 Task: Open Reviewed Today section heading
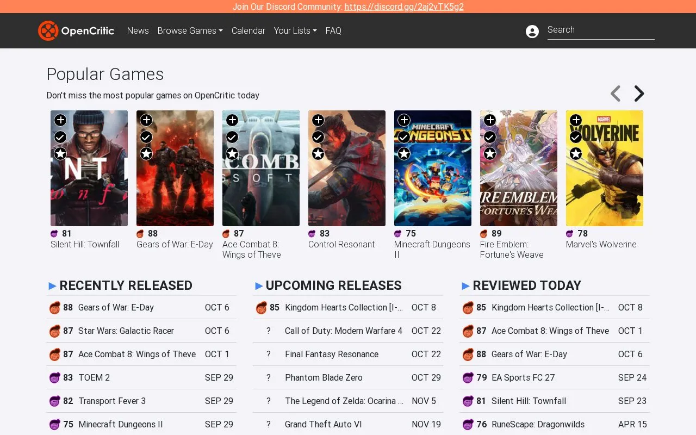527,285
